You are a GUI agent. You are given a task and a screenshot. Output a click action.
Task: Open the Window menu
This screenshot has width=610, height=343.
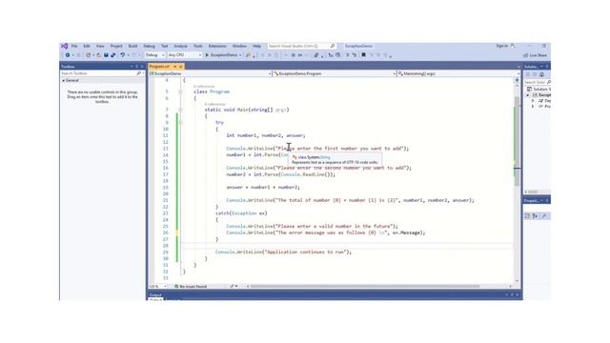239,46
